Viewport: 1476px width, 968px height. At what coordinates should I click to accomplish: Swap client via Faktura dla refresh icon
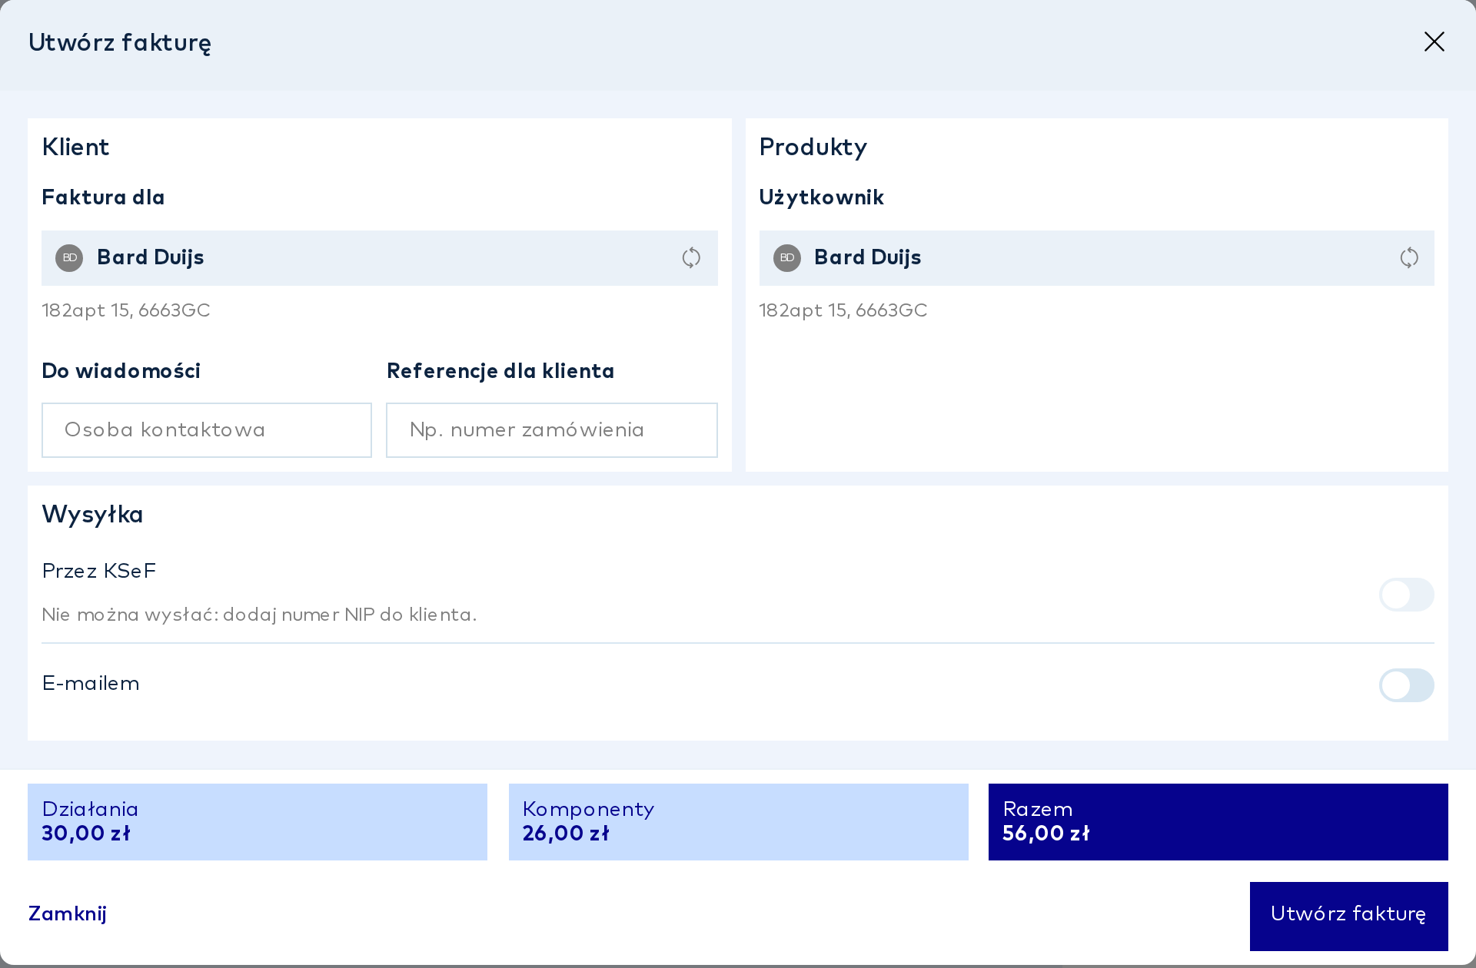(691, 257)
